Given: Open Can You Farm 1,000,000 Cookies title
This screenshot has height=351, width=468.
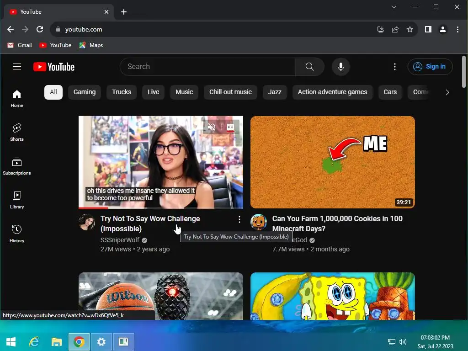Looking at the screenshot, I should point(337,223).
